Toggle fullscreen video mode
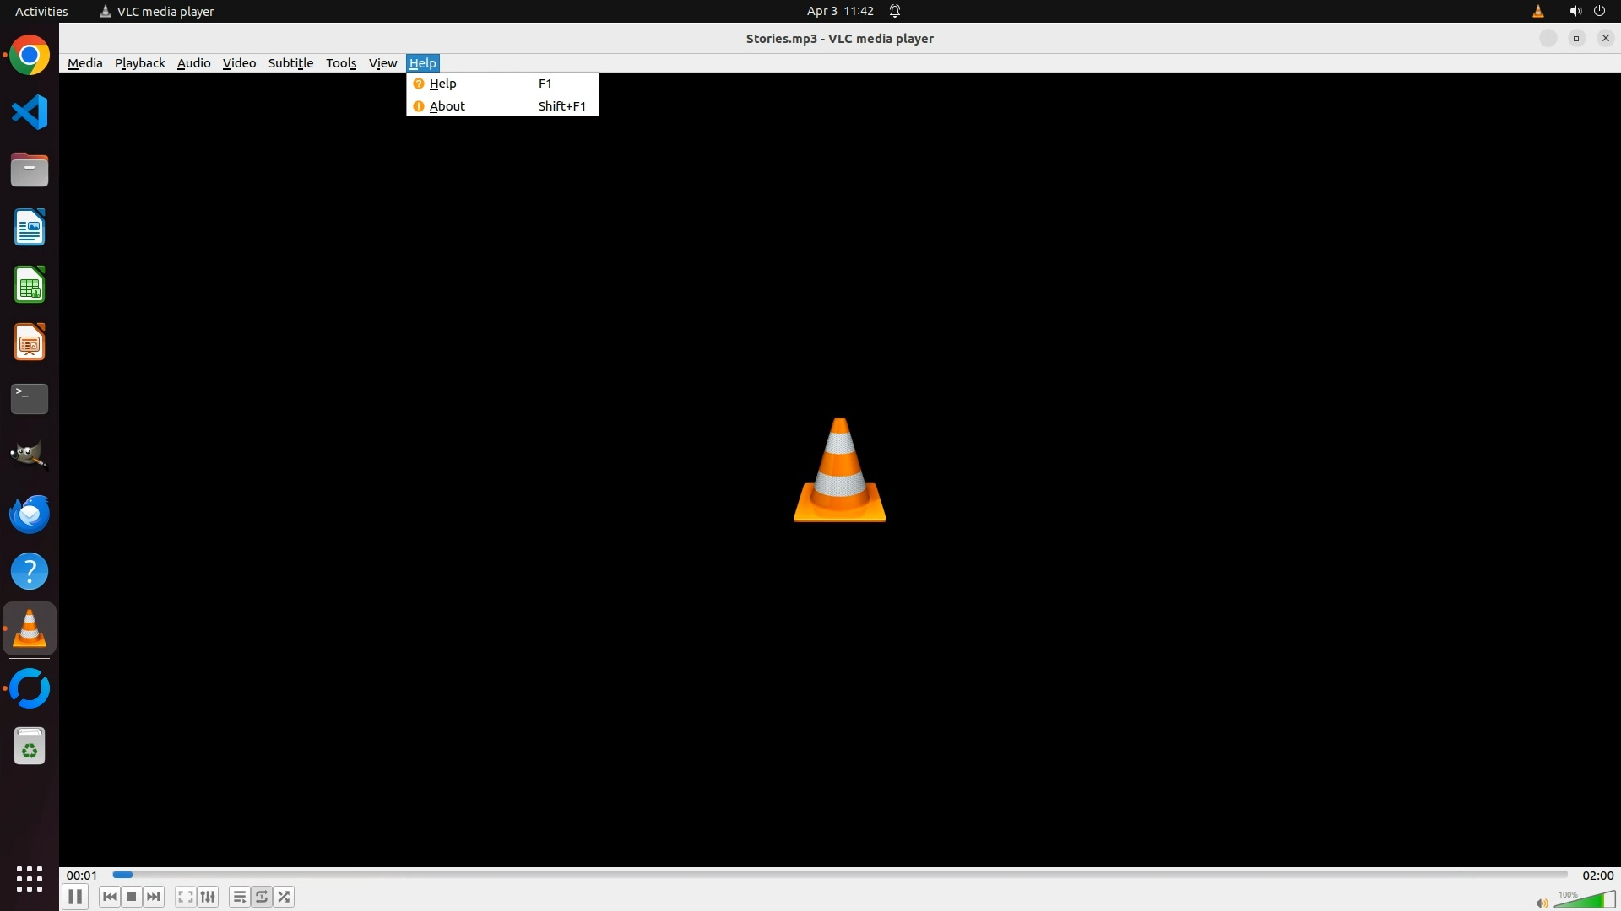 coord(185,897)
